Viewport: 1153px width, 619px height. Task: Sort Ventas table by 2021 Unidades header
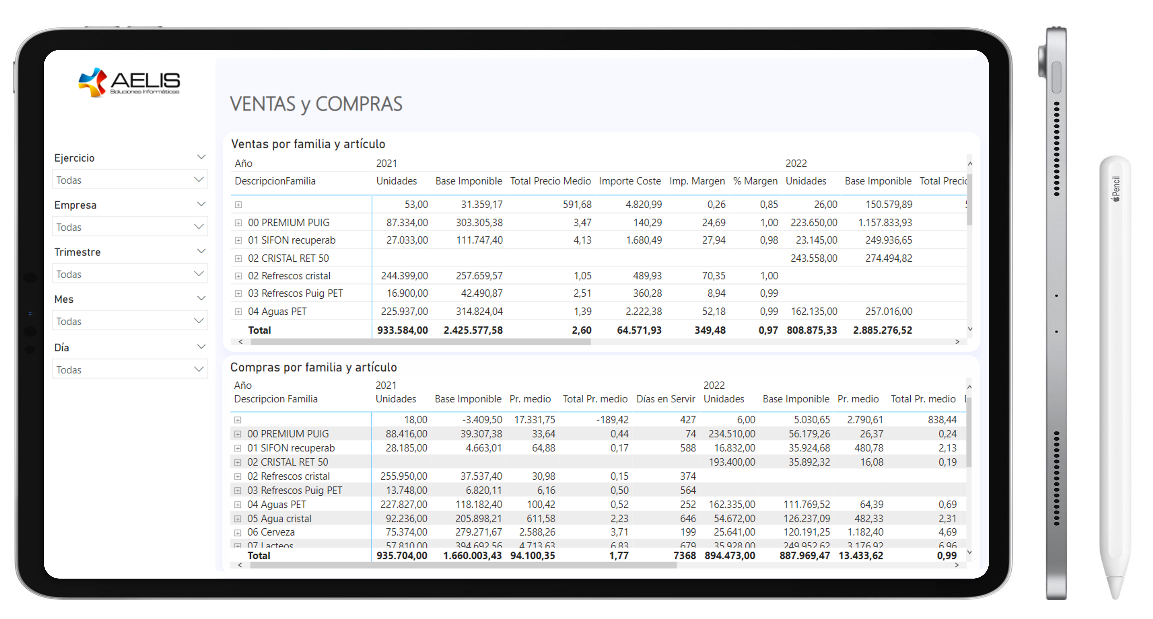click(x=396, y=181)
